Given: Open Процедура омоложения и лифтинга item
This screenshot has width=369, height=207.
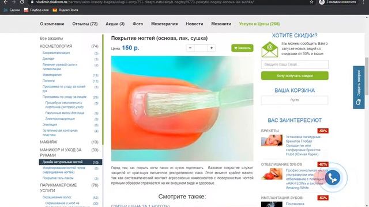Looking at the screenshot, I should pos(64,105).
